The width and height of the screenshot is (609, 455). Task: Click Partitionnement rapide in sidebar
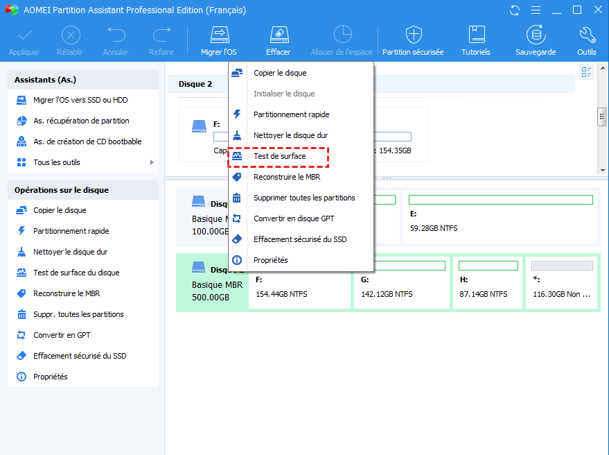pos(83,231)
